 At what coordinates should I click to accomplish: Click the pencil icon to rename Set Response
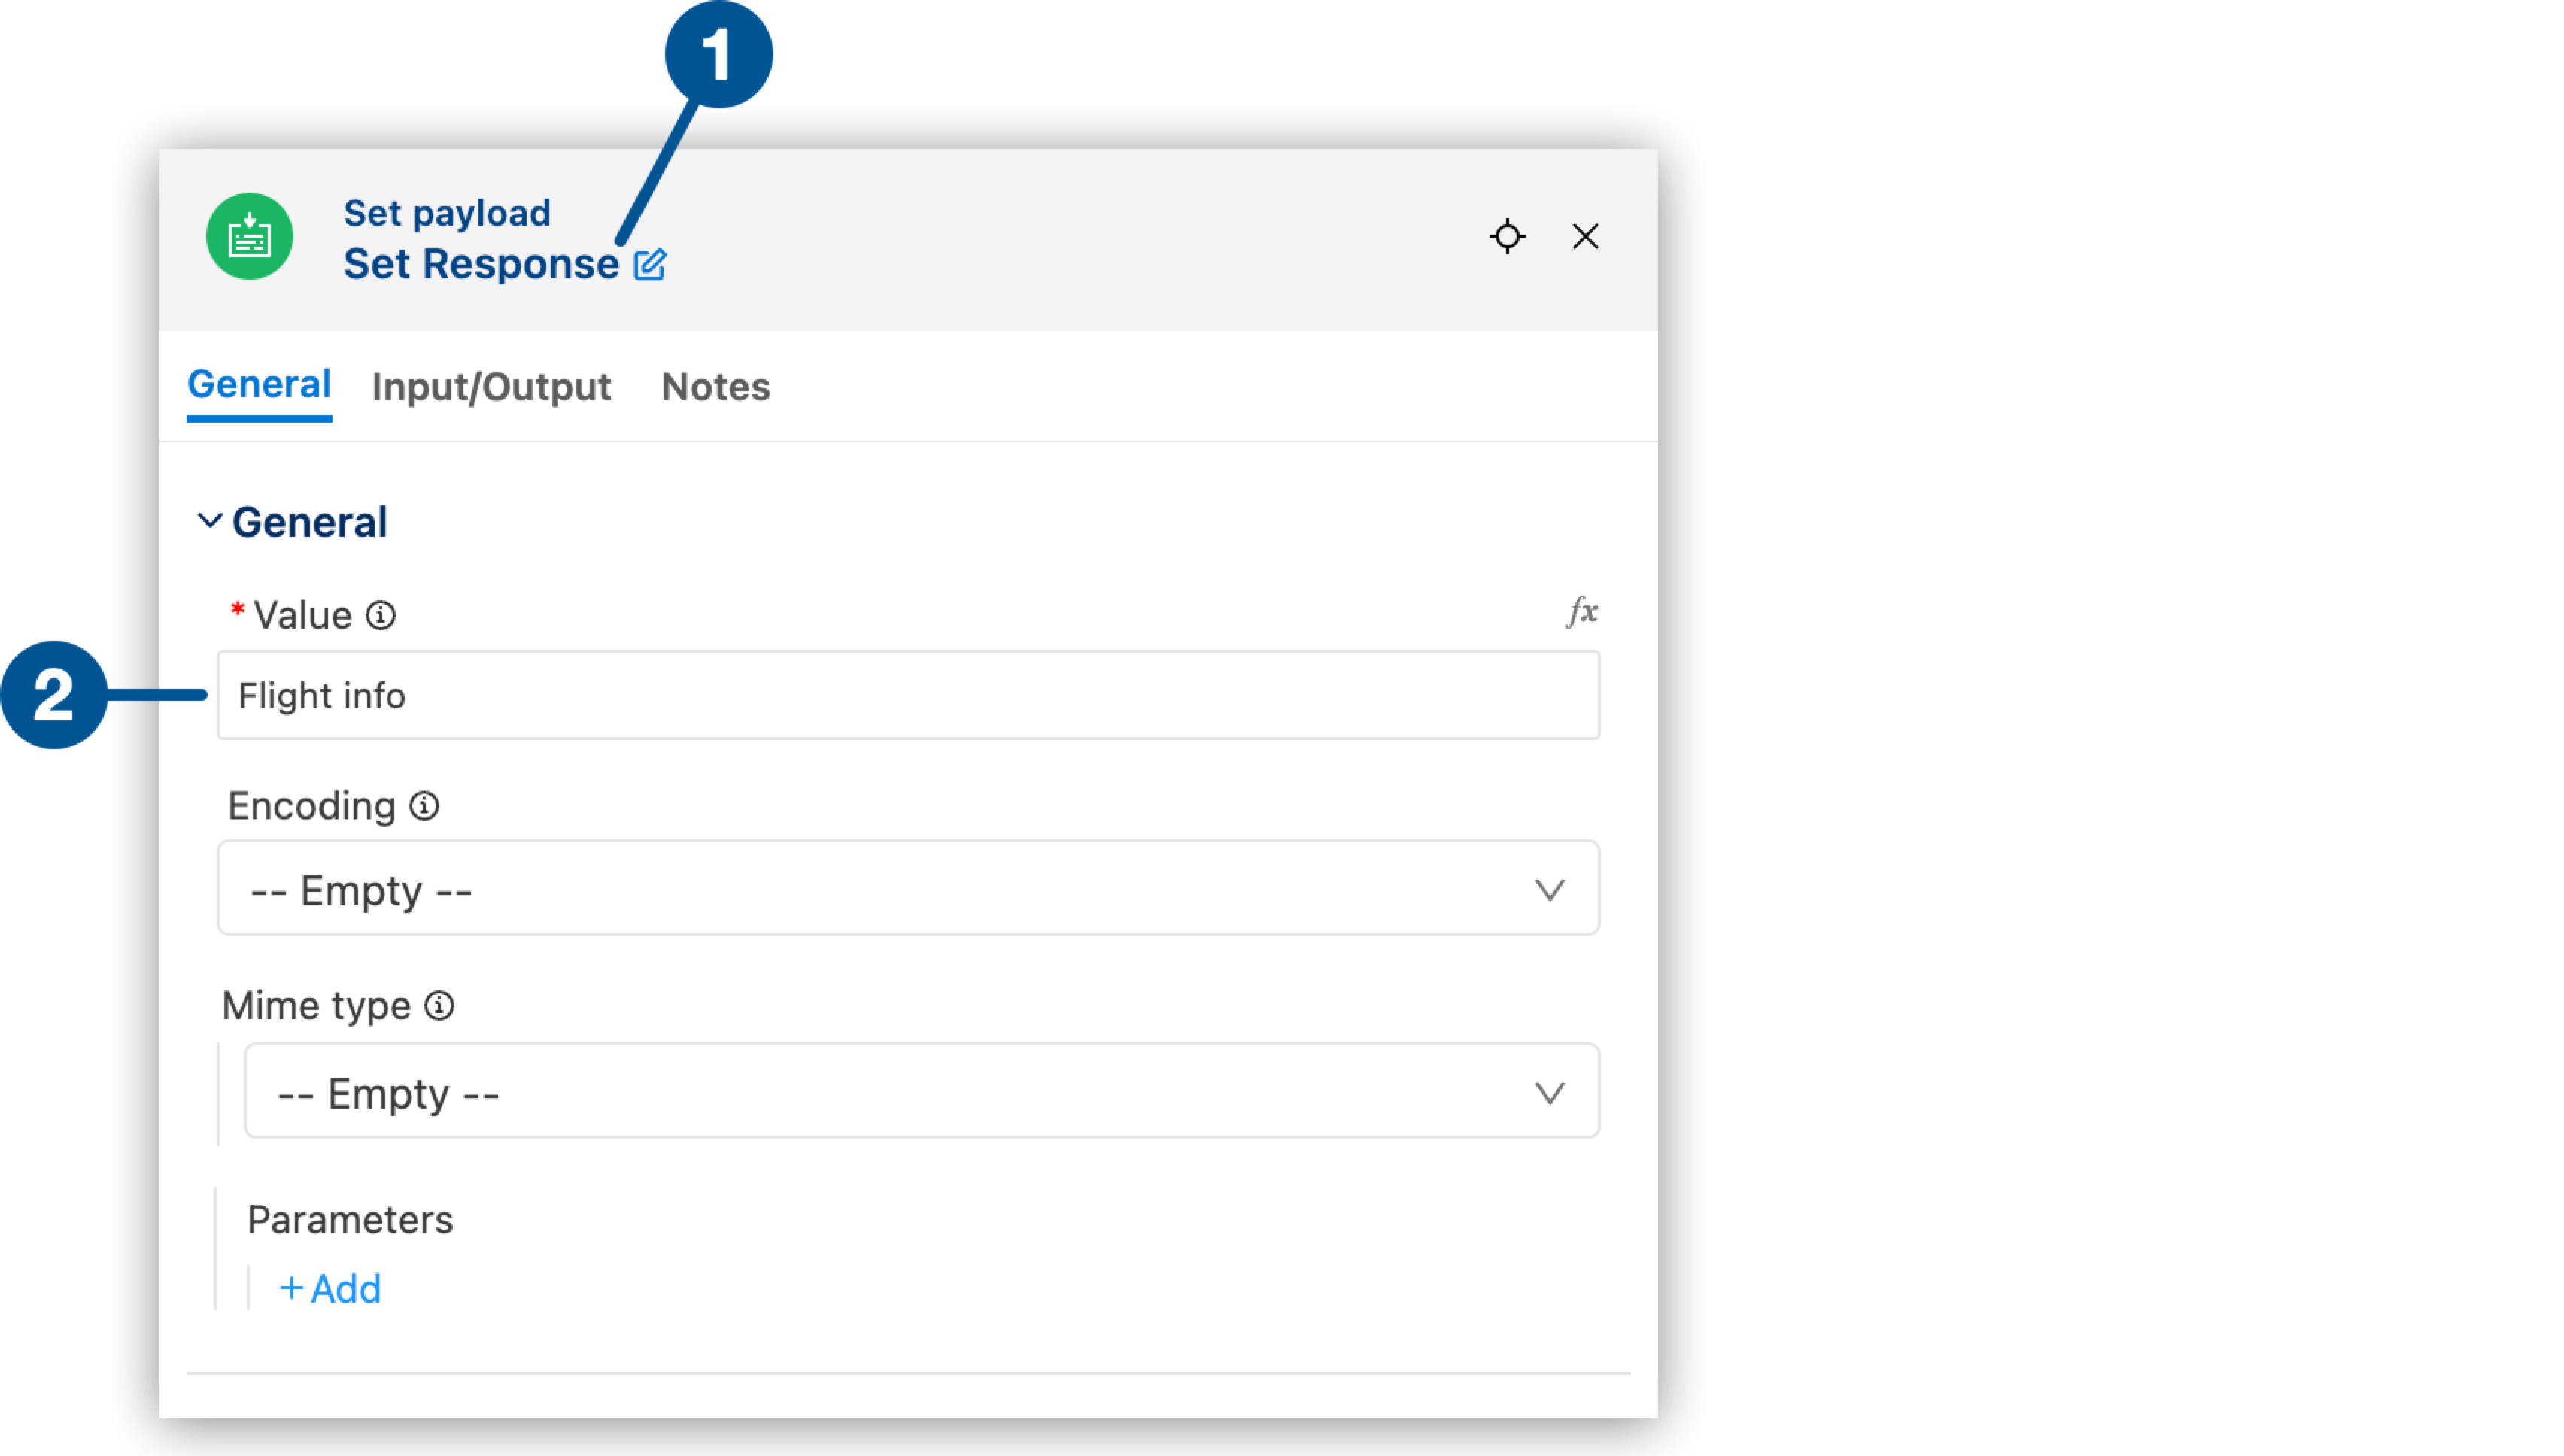pos(650,264)
